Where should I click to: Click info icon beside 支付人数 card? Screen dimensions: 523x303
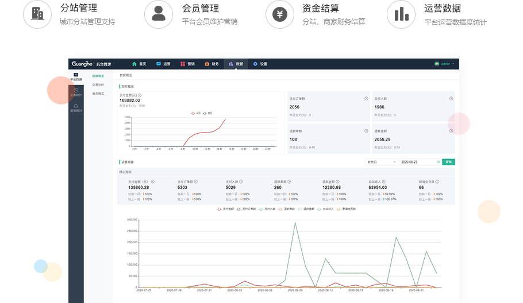point(451,99)
